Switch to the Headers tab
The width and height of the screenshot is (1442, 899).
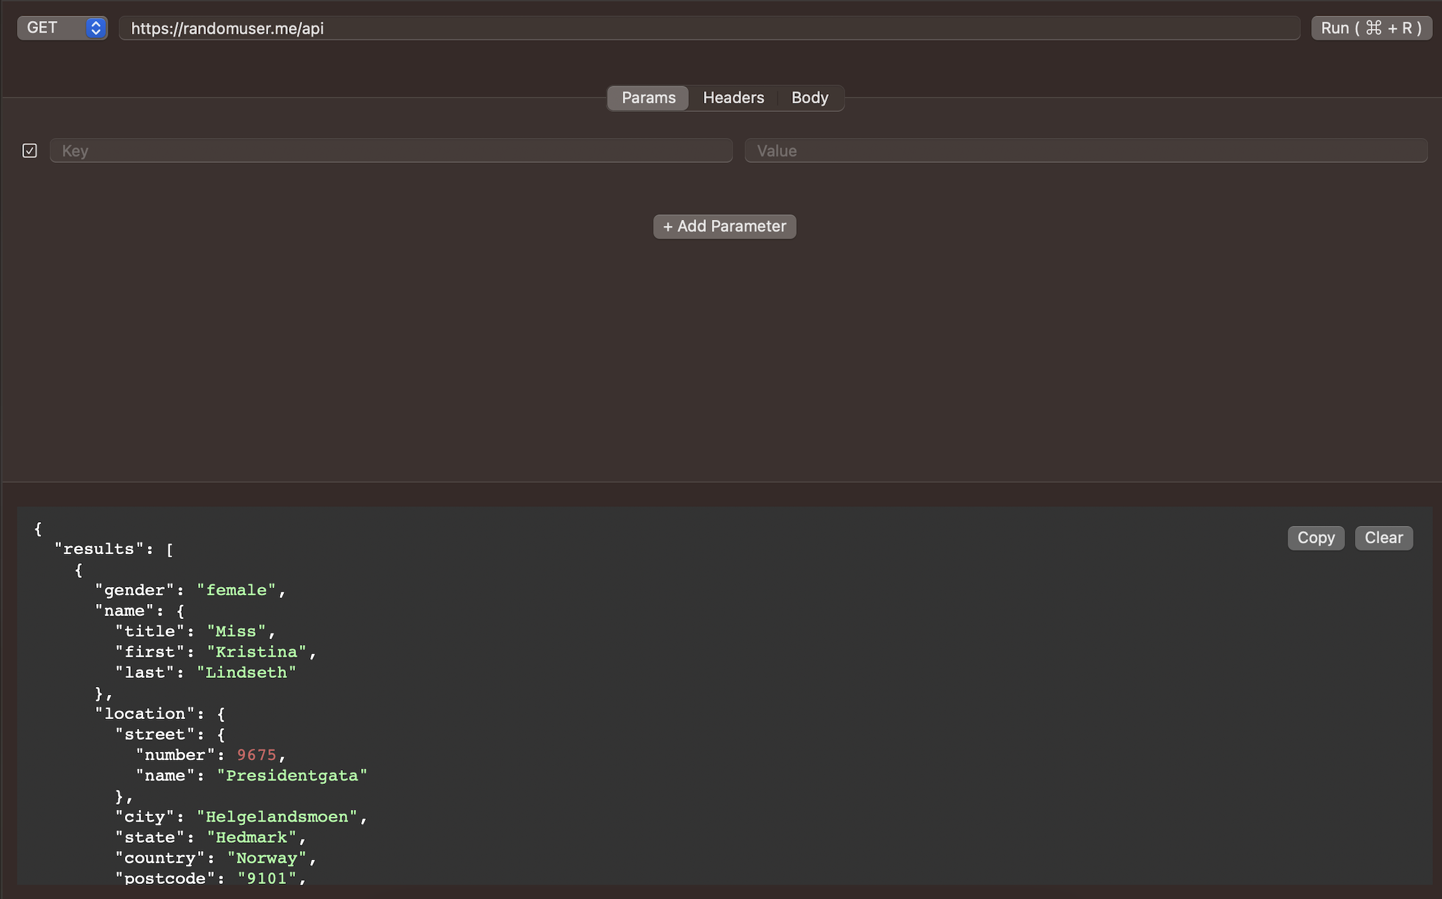pyautogui.click(x=733, y=97)
